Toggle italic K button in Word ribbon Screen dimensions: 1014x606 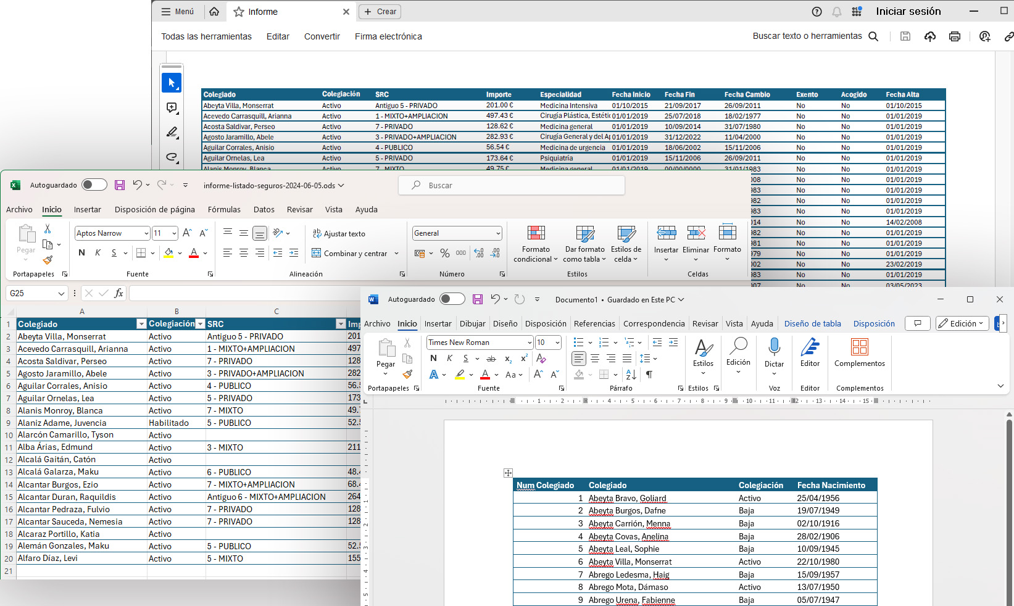449,359
